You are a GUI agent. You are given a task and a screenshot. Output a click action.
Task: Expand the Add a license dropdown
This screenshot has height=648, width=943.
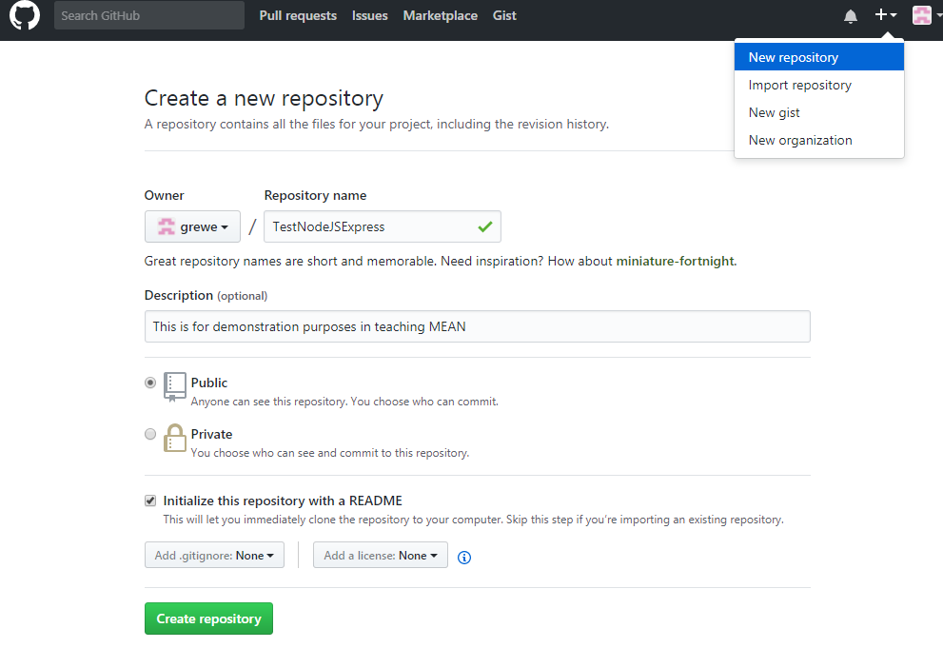[x=381, y=556]
